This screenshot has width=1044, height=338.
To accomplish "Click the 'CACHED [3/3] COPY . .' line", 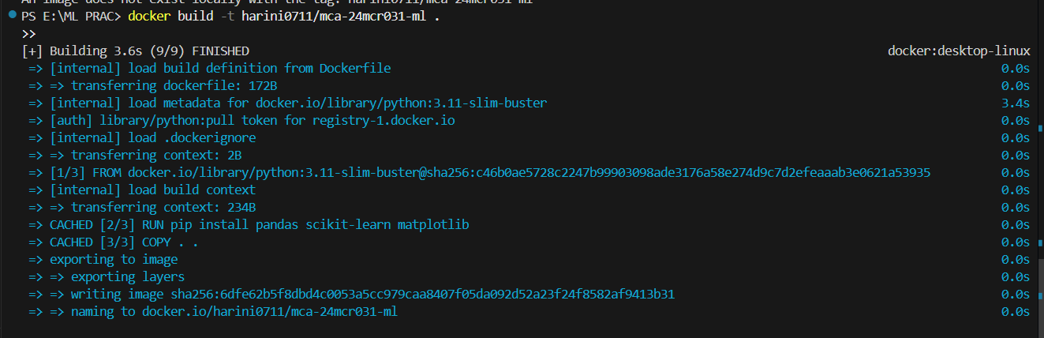I will [124, 242].
